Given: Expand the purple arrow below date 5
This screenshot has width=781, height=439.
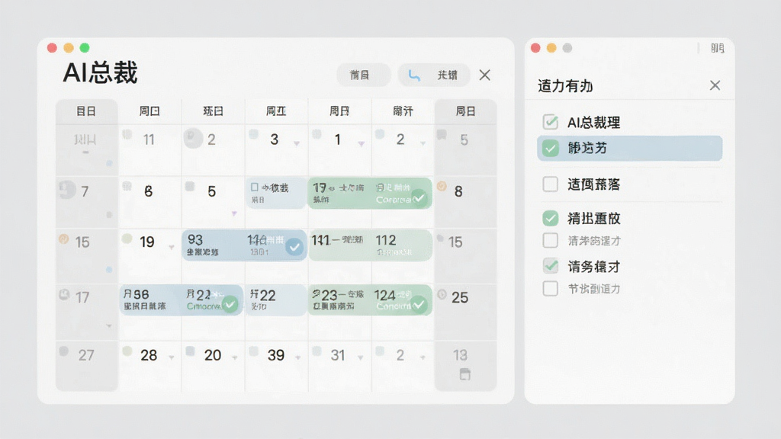Looking at the screenshot, I should (234, 213).
